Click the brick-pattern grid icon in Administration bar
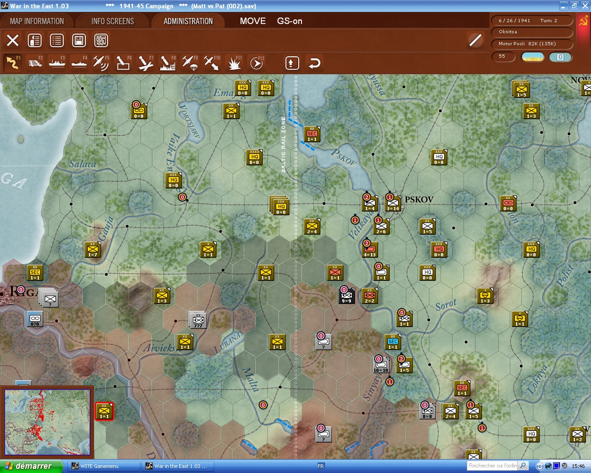This screenshot has width=591, height=473. [101, 40]
